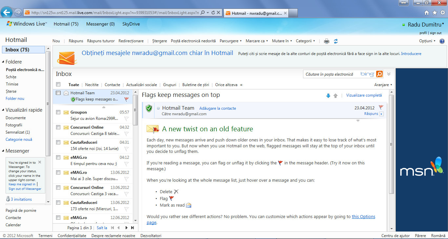Viewport: 448px width, 239px height.
Task: Click the sign out link
Action: tap(436, 33)
